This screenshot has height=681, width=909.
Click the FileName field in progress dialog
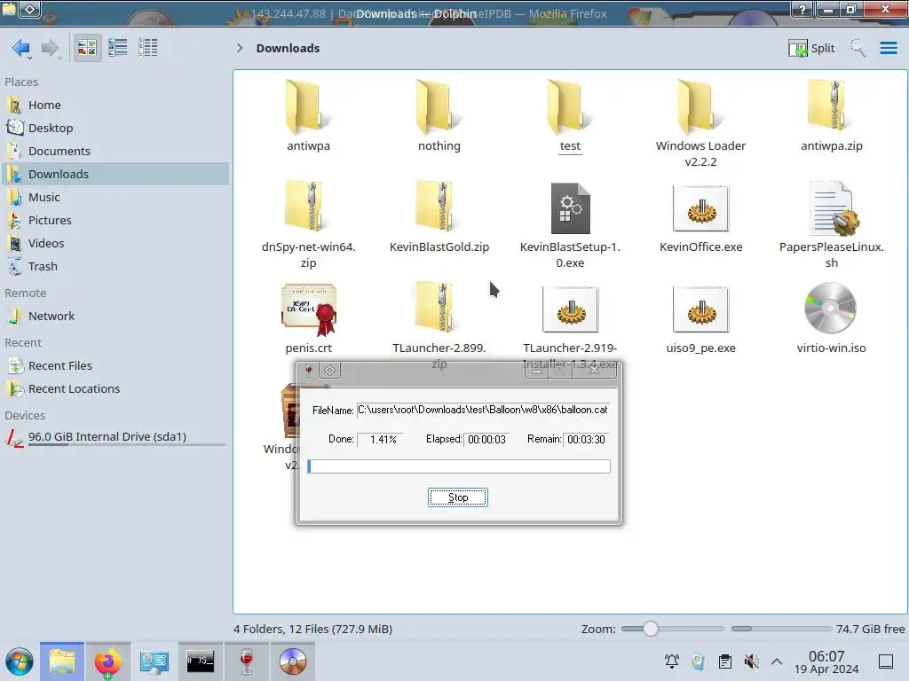[x=483, y=410]
